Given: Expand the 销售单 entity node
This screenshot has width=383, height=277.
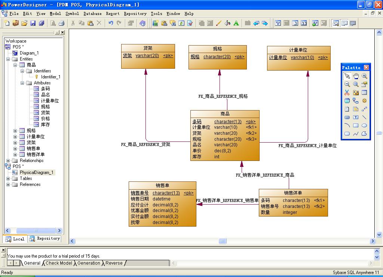Looking at the screenshot, I should pyautogui.click(x=15, y=149).
